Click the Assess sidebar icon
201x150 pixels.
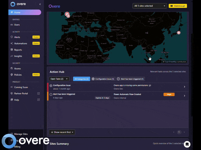pyautogui.click(x=12, y=68)
